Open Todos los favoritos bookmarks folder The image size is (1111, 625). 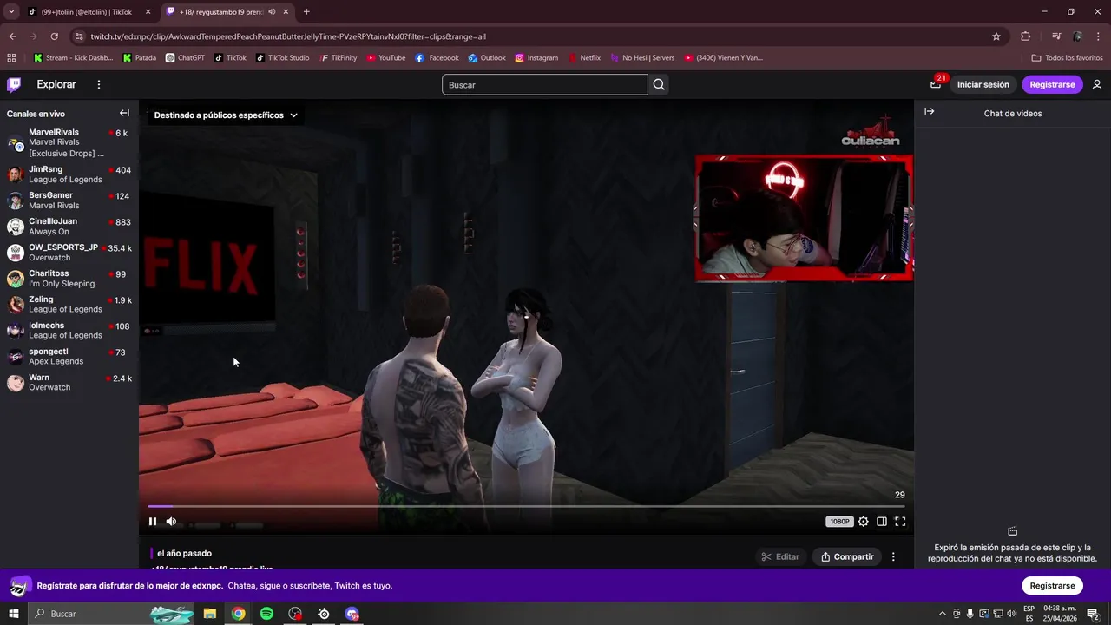click(1067, 58)
